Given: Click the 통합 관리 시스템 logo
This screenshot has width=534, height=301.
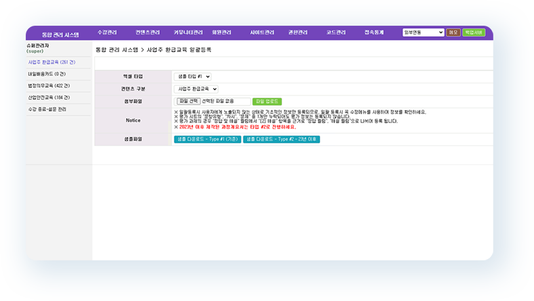Looking at the screenshot, I should point(60,33).
